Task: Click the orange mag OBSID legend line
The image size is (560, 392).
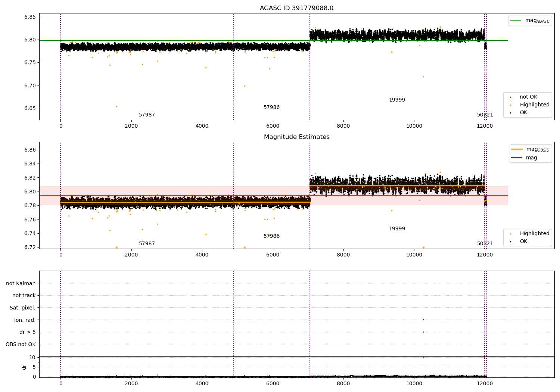Action: pos(517,149)
